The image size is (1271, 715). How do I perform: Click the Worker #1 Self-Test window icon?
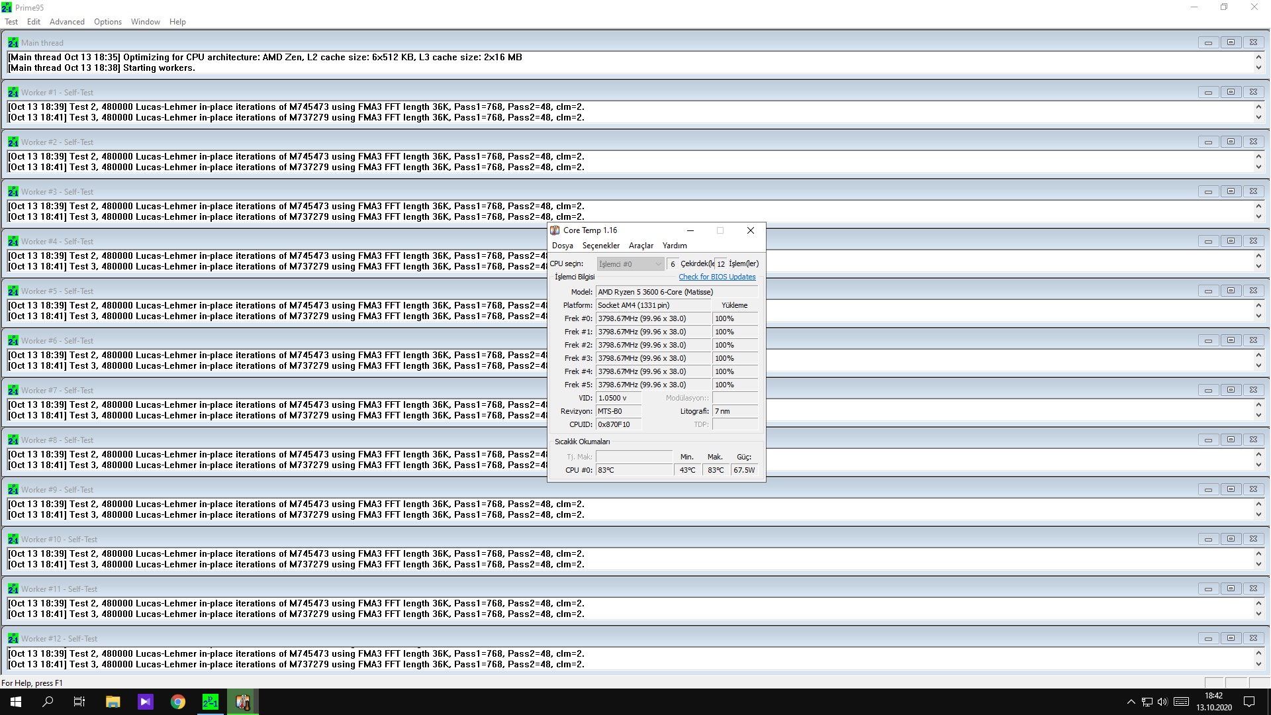(13, 93)
